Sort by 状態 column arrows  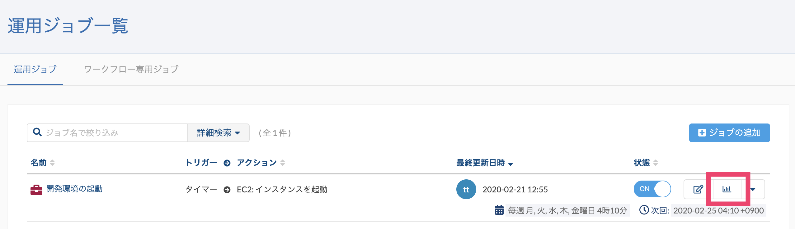[656, 163]
